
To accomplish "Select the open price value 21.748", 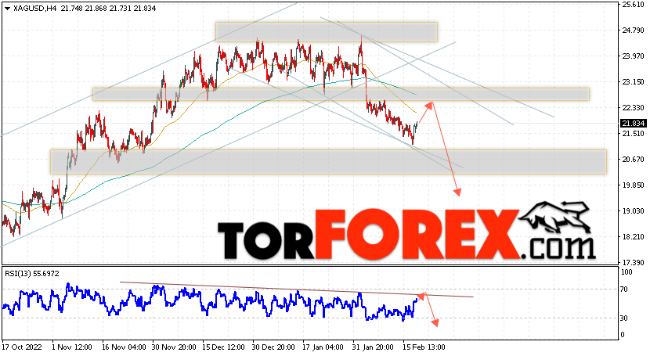I will (x=72, y=9).
